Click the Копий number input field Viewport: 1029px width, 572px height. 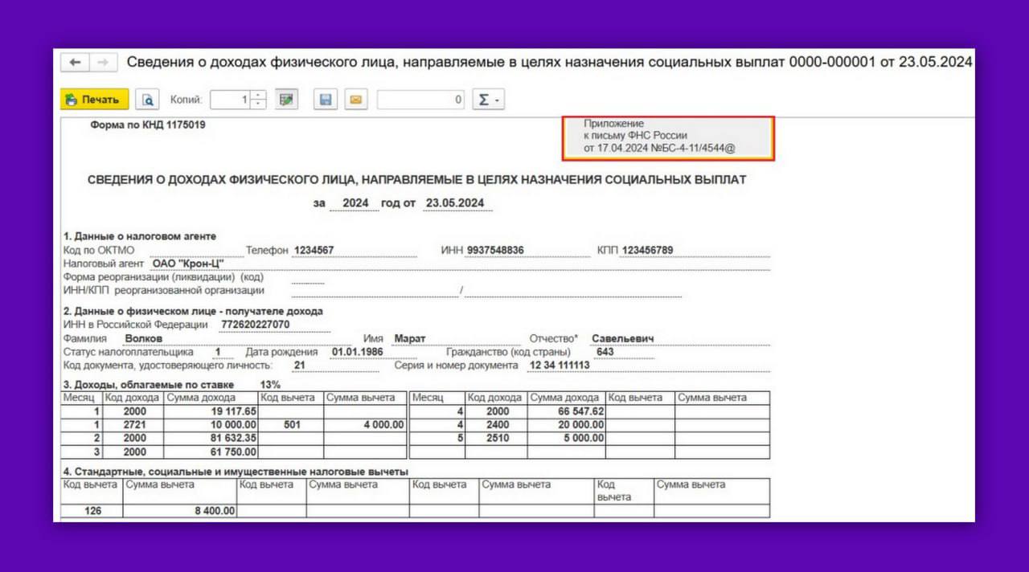(230, 100)
